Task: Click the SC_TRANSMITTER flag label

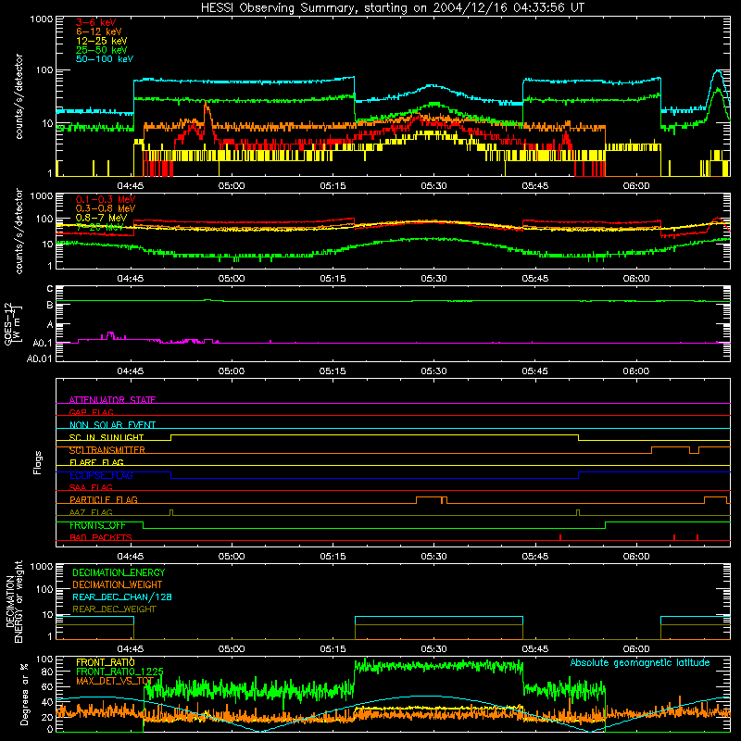Action: pyautogui.click(x=107, y=450)
